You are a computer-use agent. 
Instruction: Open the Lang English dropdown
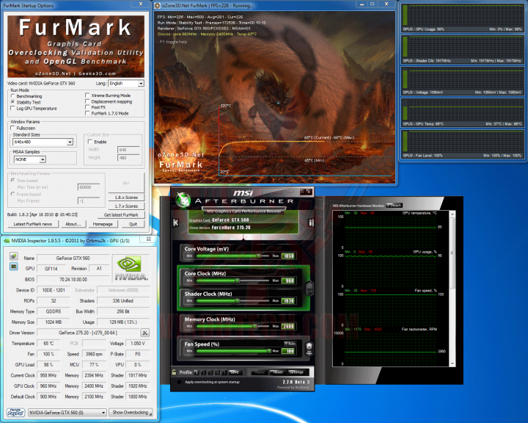[141, 83]
